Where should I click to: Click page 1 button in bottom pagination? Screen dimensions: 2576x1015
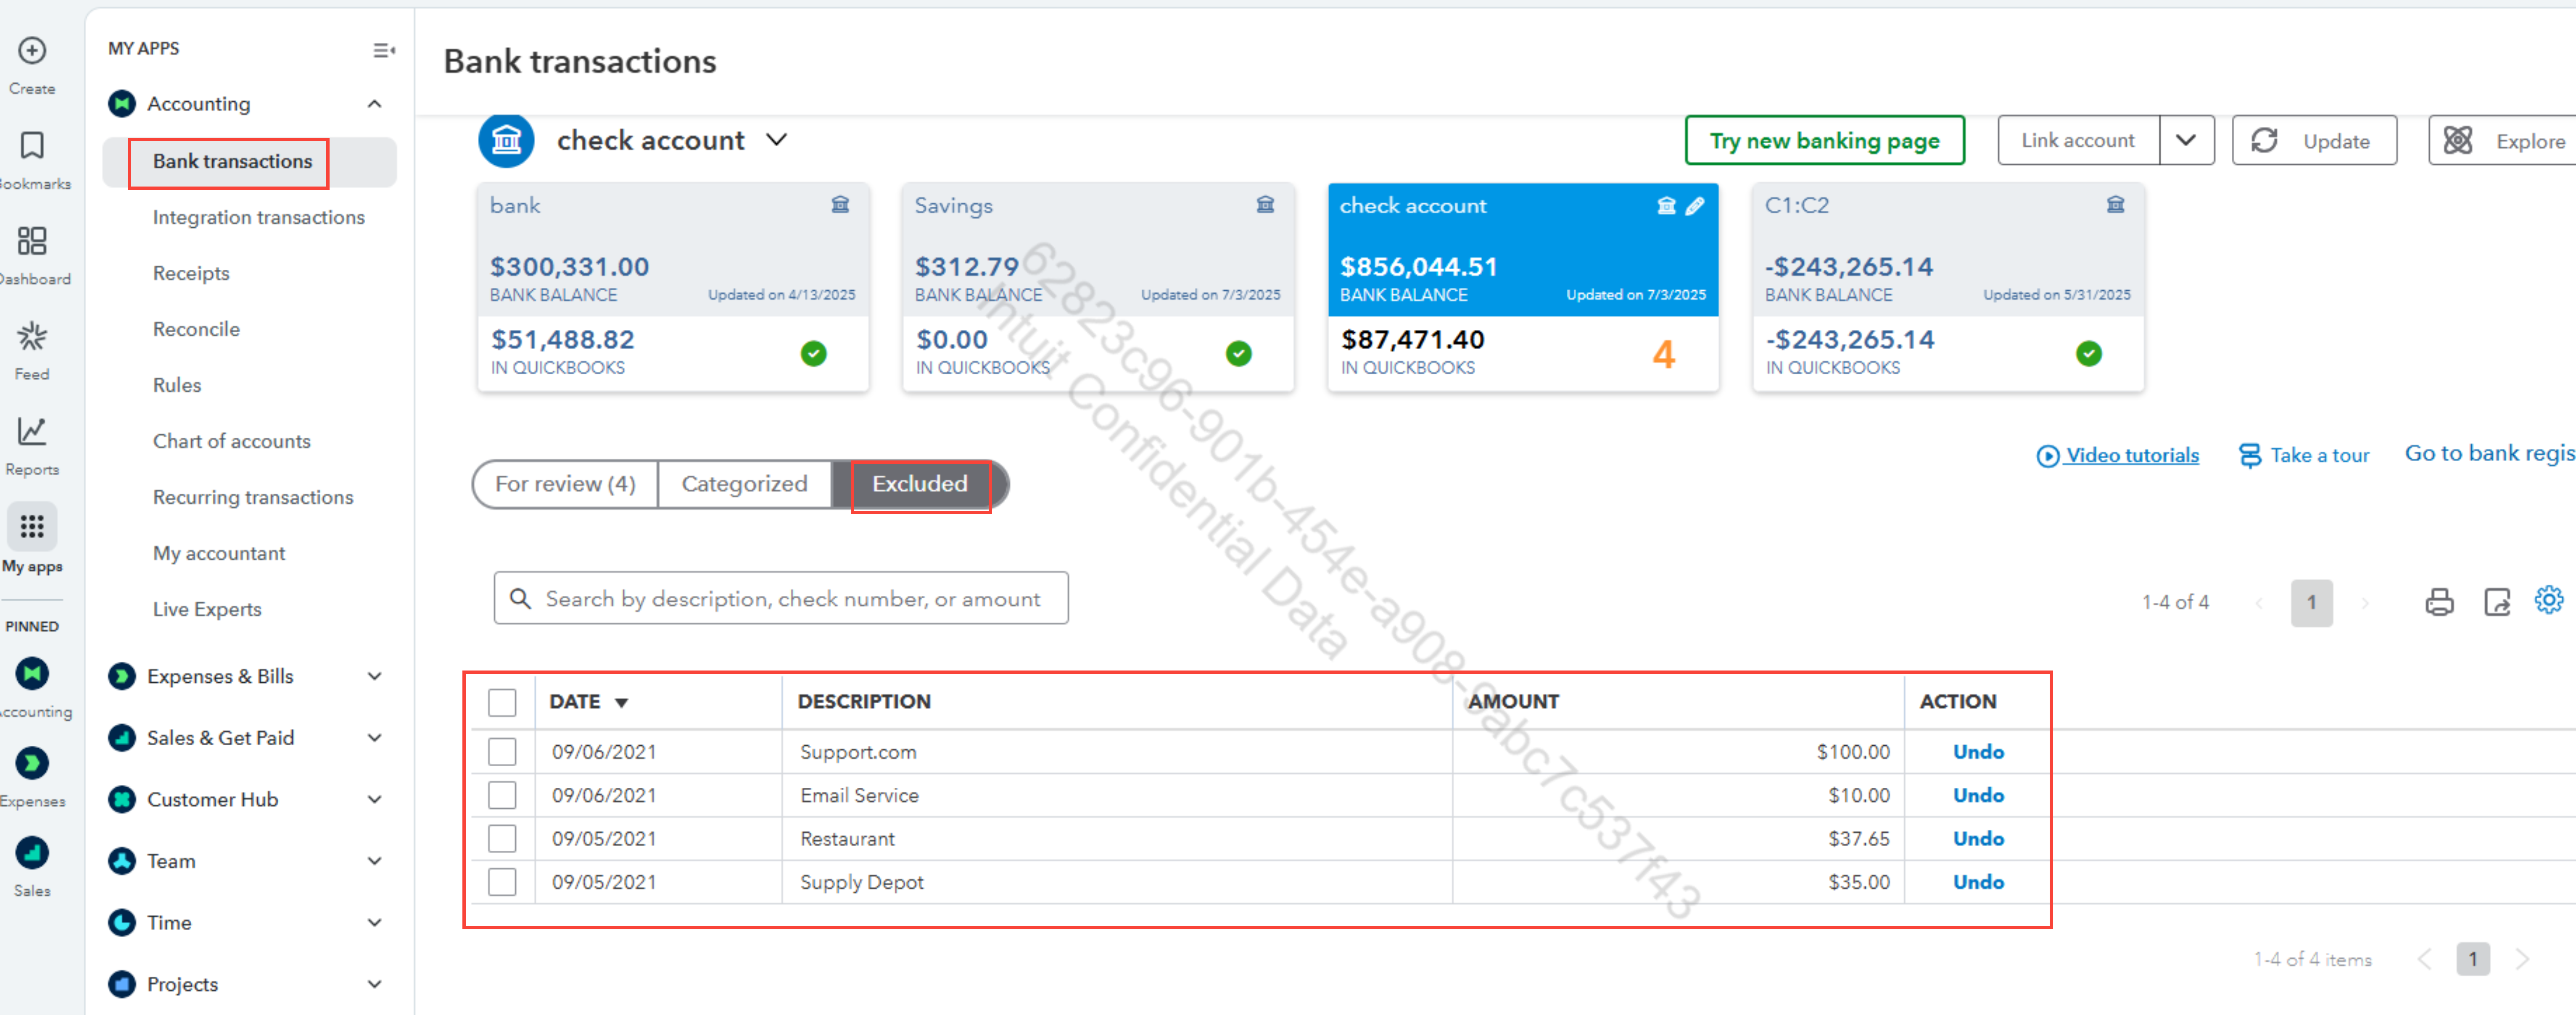2473,959
